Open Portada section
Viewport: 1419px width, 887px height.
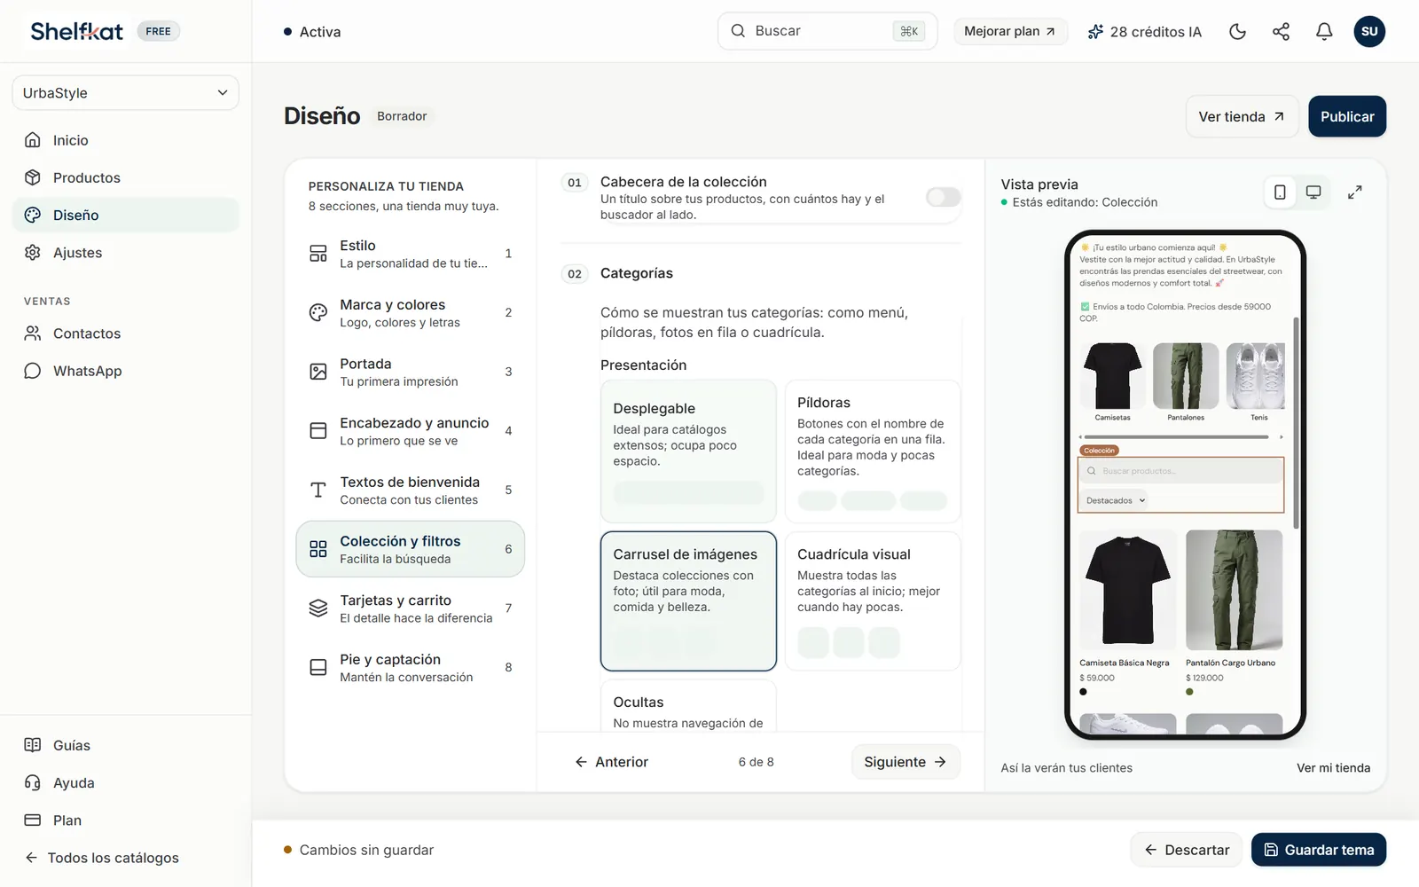(x=410, y=372)
